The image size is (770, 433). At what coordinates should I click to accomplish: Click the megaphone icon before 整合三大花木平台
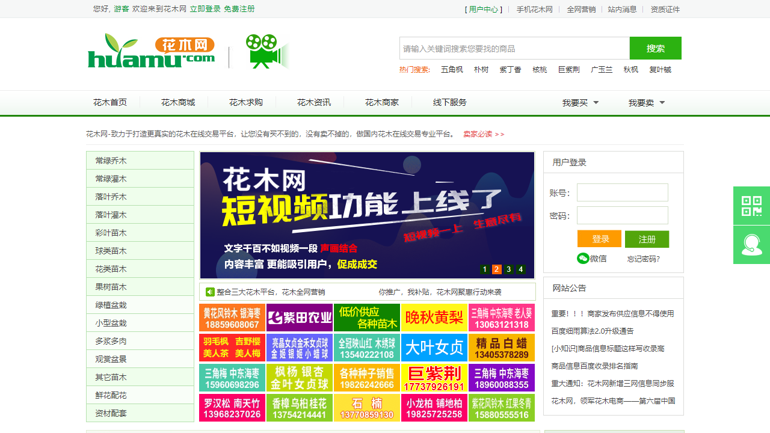pos(209,291)
